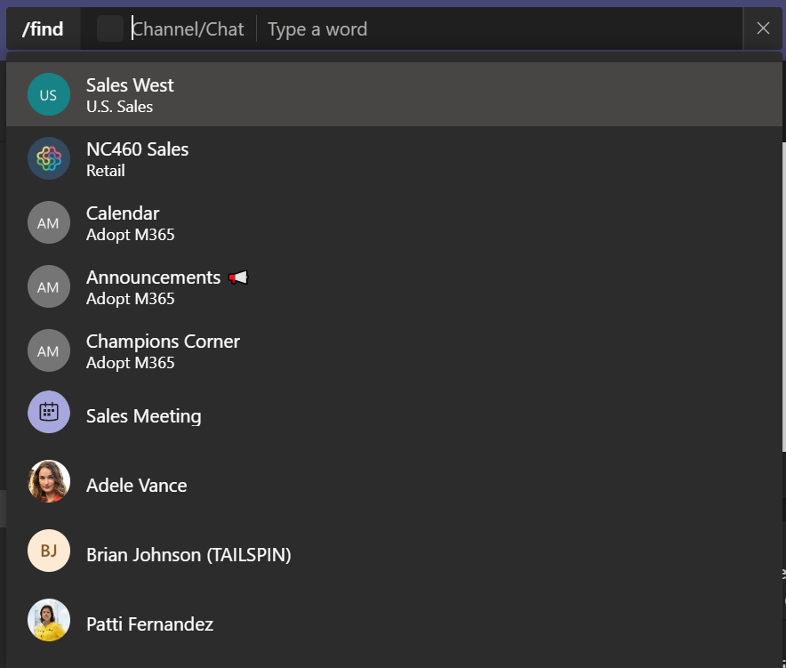This screenshot has width=786, height=668.
Task: Click the megaphone emoji next to Announcements
Action: click(x=238, y=278)
